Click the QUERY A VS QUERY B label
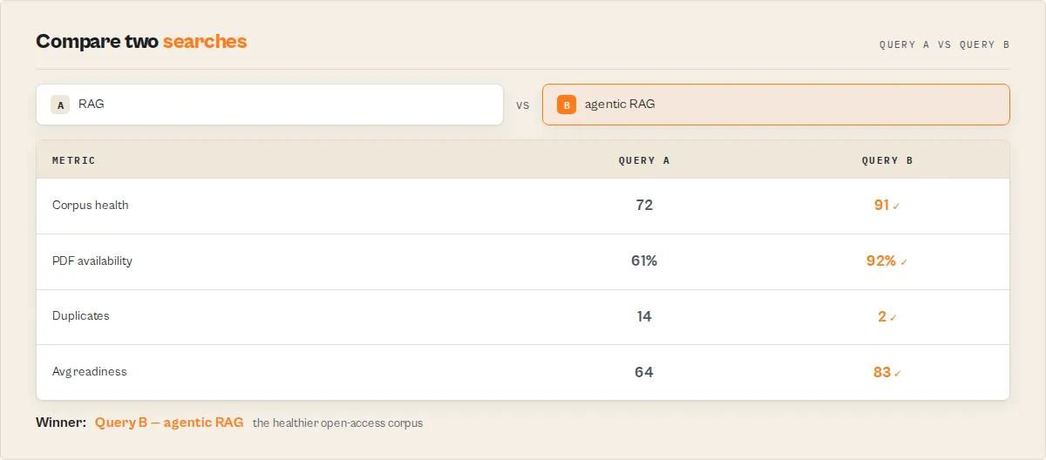Image resolution: width=1046 pixels, height=460 pixels. tap(944, 44)
